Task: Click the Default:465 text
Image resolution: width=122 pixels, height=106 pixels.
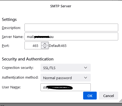Action: [58, 46]
